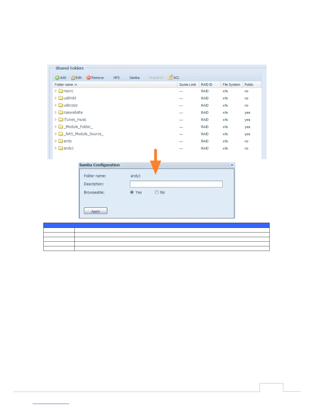Click the iTunes_music folder icon

(x=61, y=120)
